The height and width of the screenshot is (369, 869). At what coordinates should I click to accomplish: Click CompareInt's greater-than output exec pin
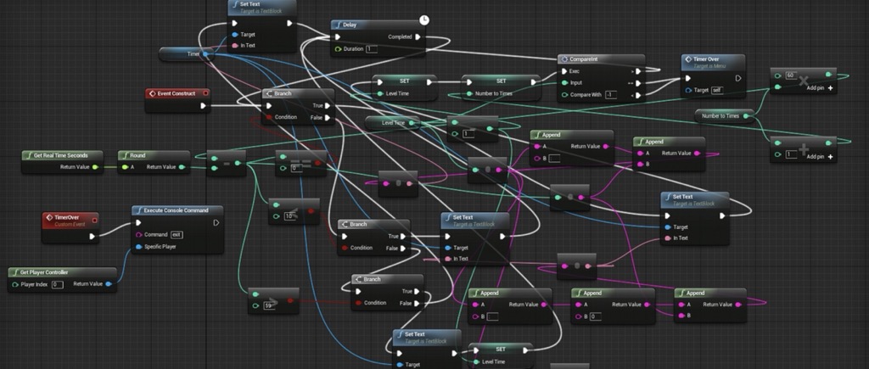coord(638,71)
